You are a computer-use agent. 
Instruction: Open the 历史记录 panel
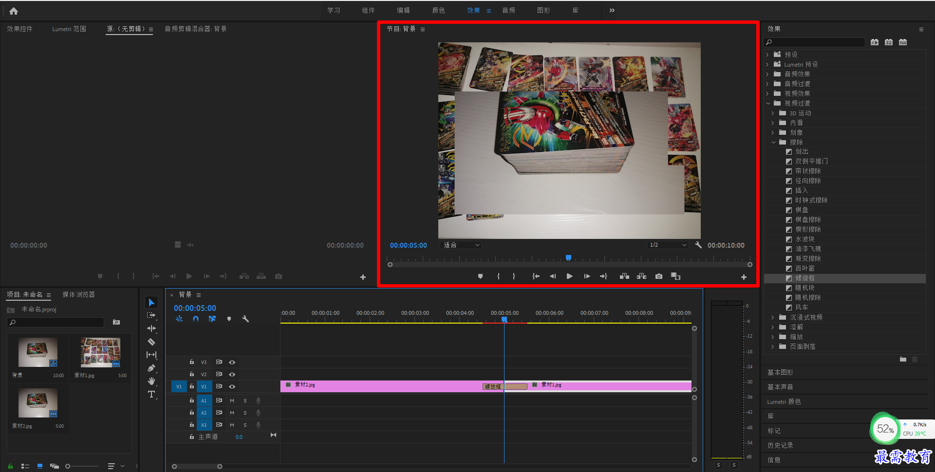click(780, 445)
